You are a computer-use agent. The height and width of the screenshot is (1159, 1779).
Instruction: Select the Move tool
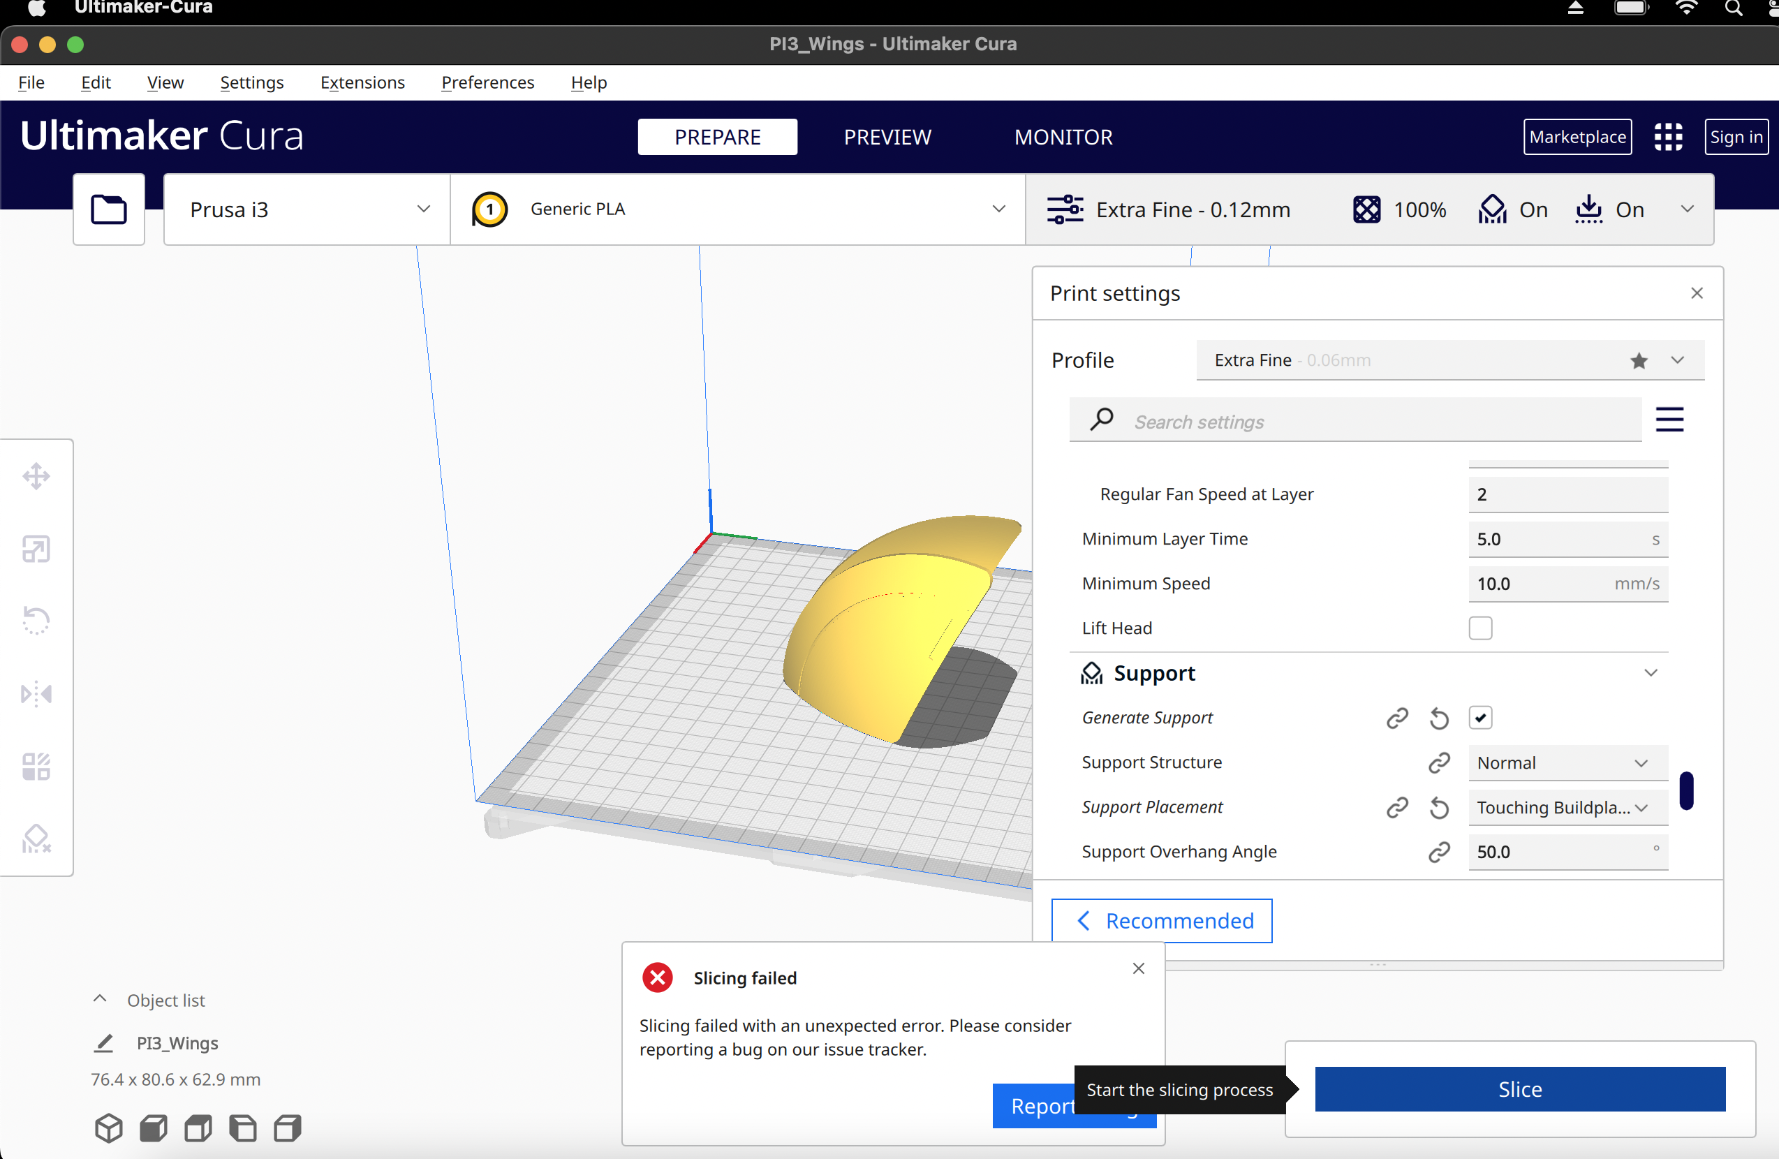tap(36, 475)
